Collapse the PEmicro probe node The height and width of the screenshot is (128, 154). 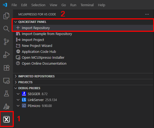(18, 106)
